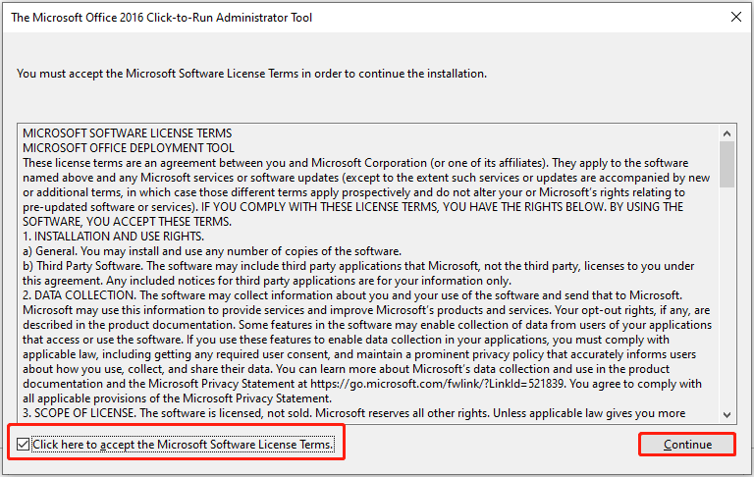Click the line 'SOFTWARE, YOU ACCEPT THESE TERMS.'
This screenshot has width=754, height=477.
pyautogui.click(x=127, y=222)
